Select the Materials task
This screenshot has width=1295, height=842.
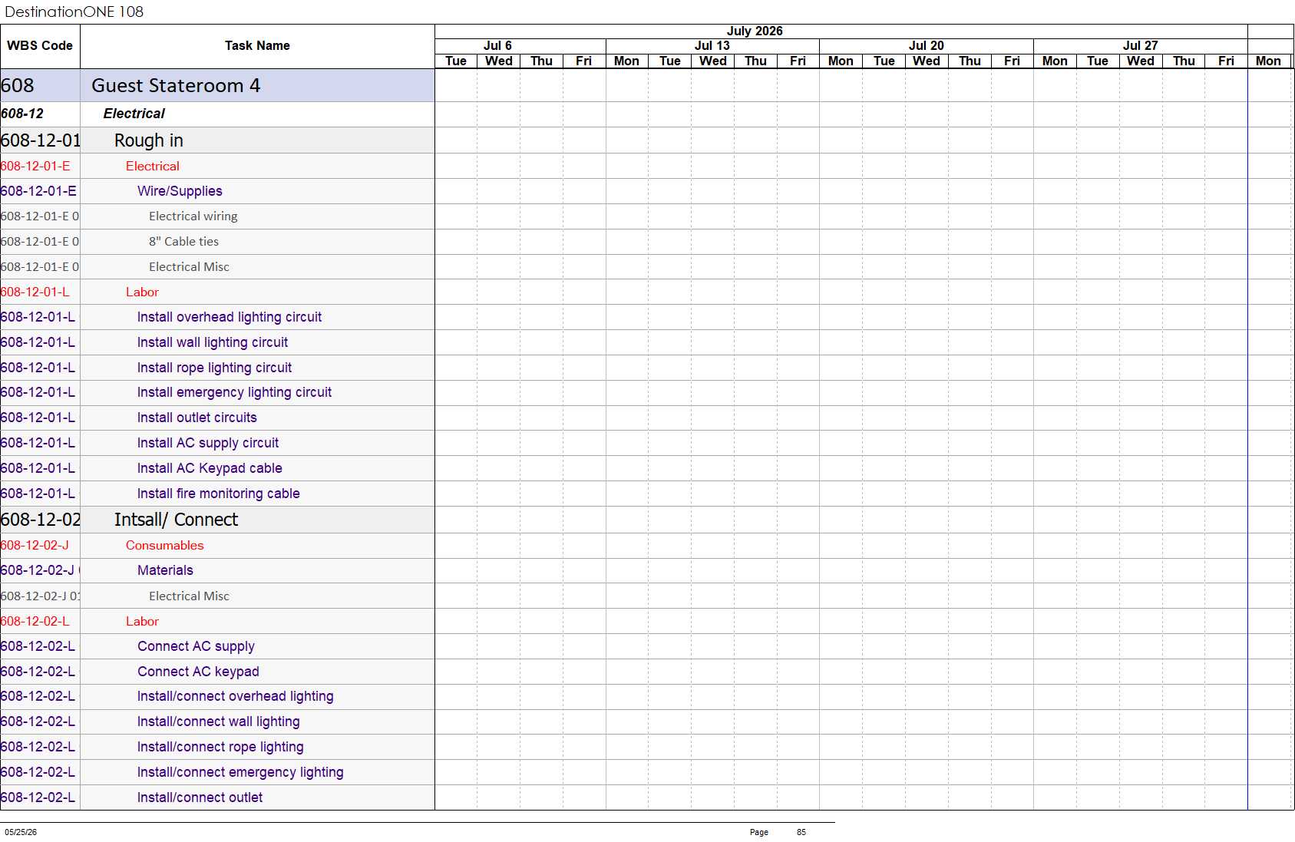[217, 570]
